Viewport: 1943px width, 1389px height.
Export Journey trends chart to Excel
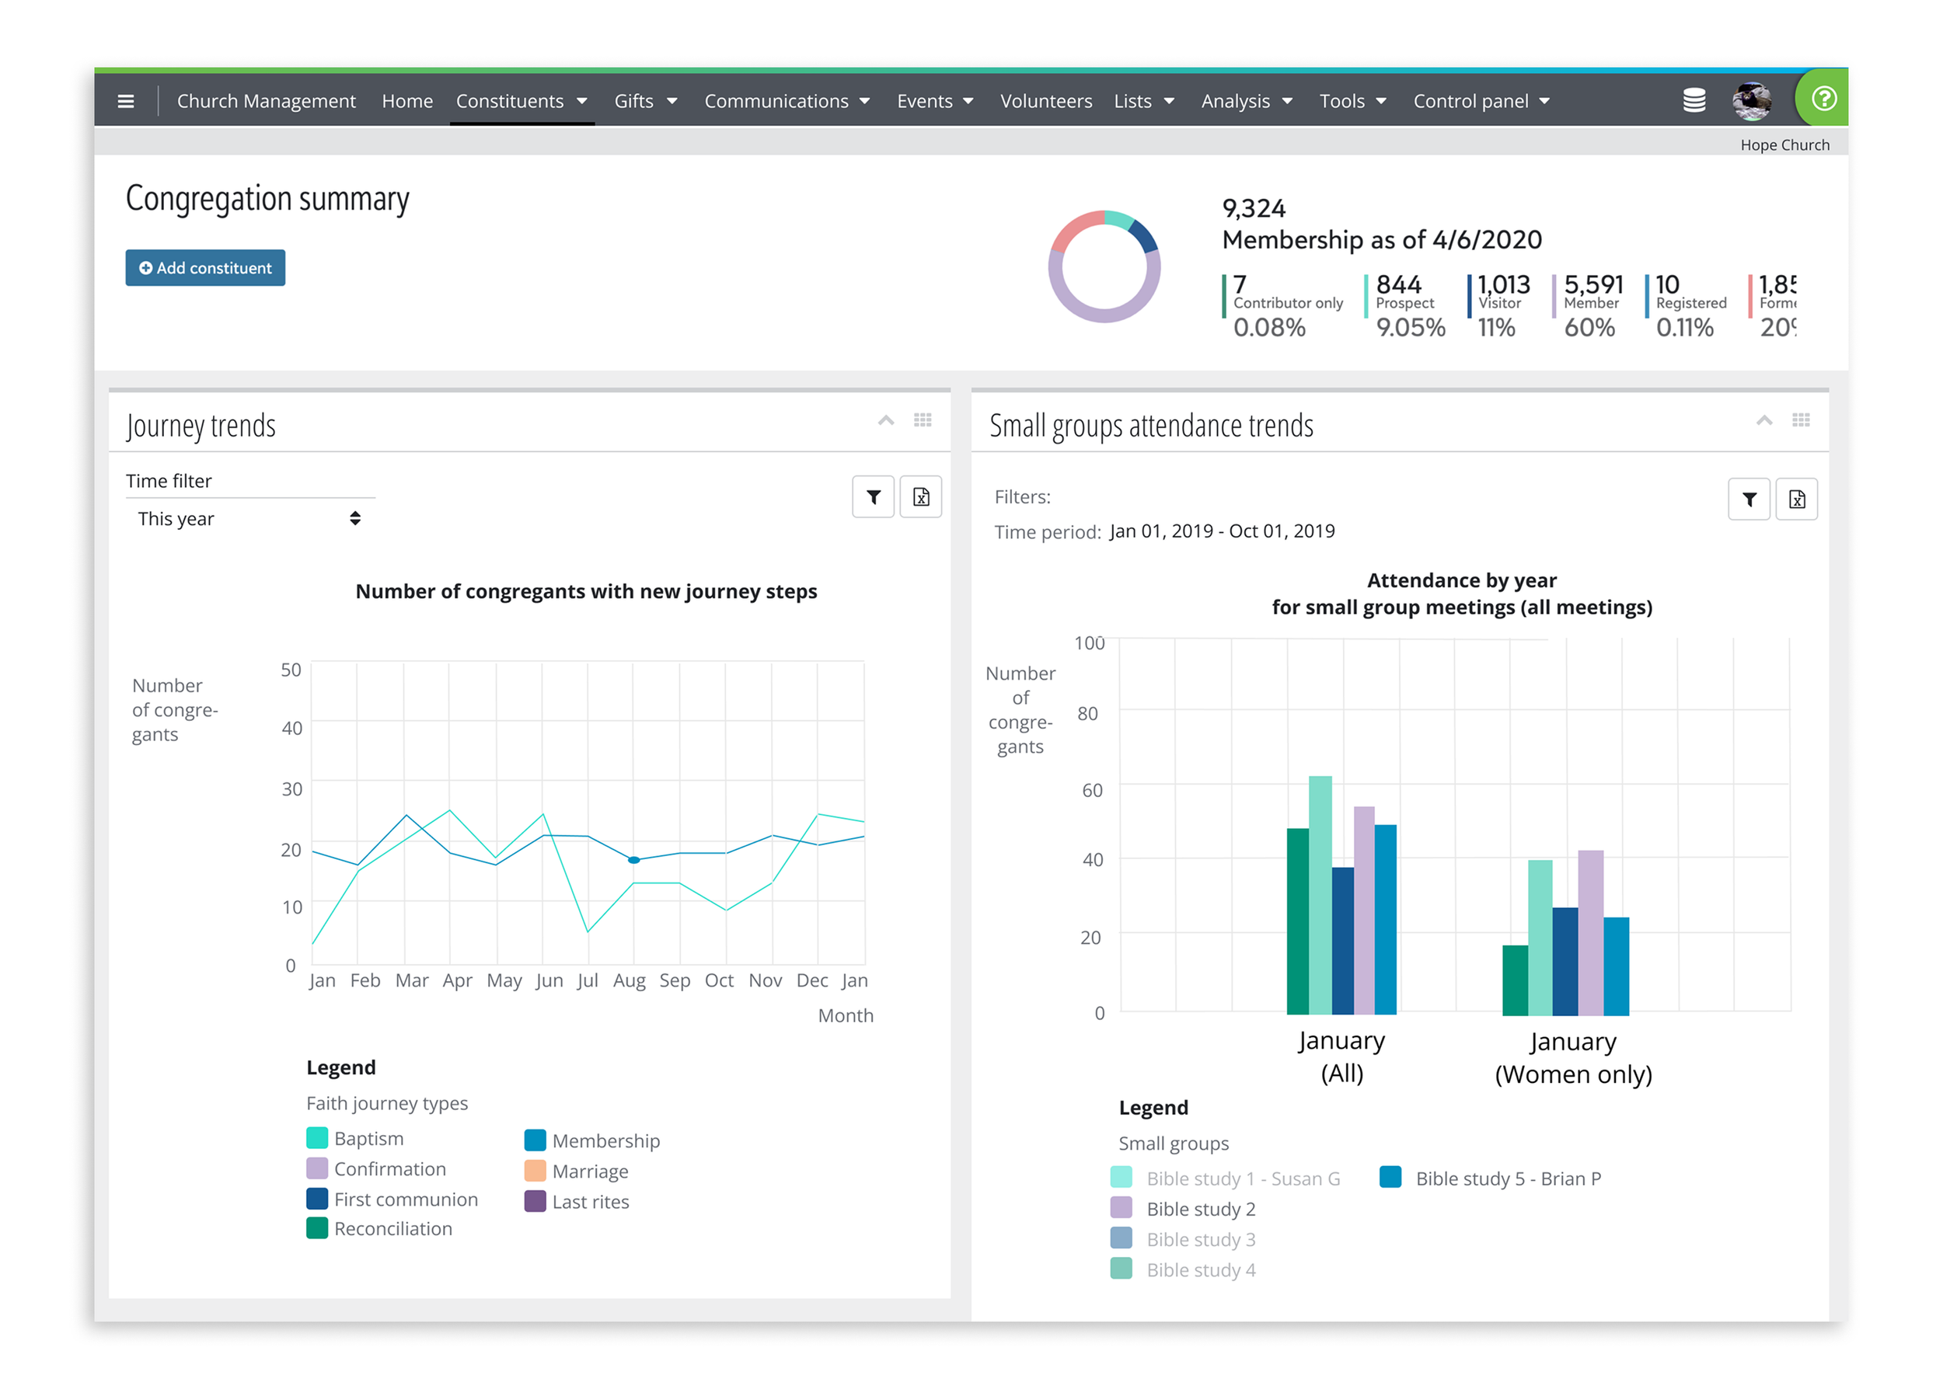[921, 497]
